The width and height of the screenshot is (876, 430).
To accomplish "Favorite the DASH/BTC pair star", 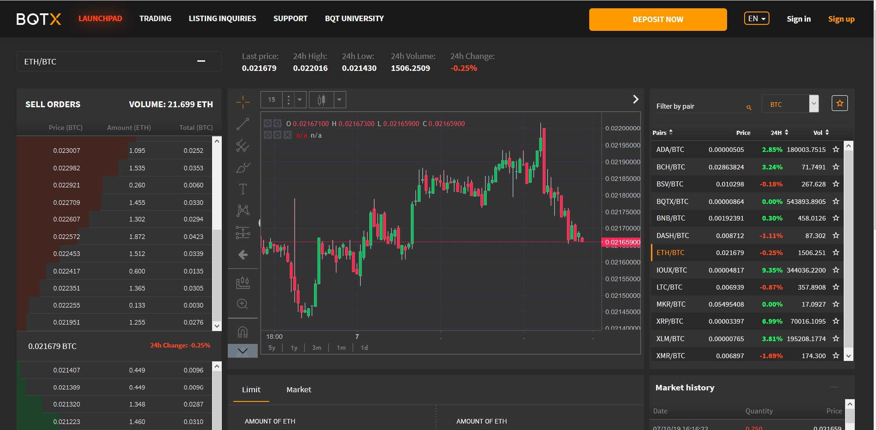I will [836, 235].
